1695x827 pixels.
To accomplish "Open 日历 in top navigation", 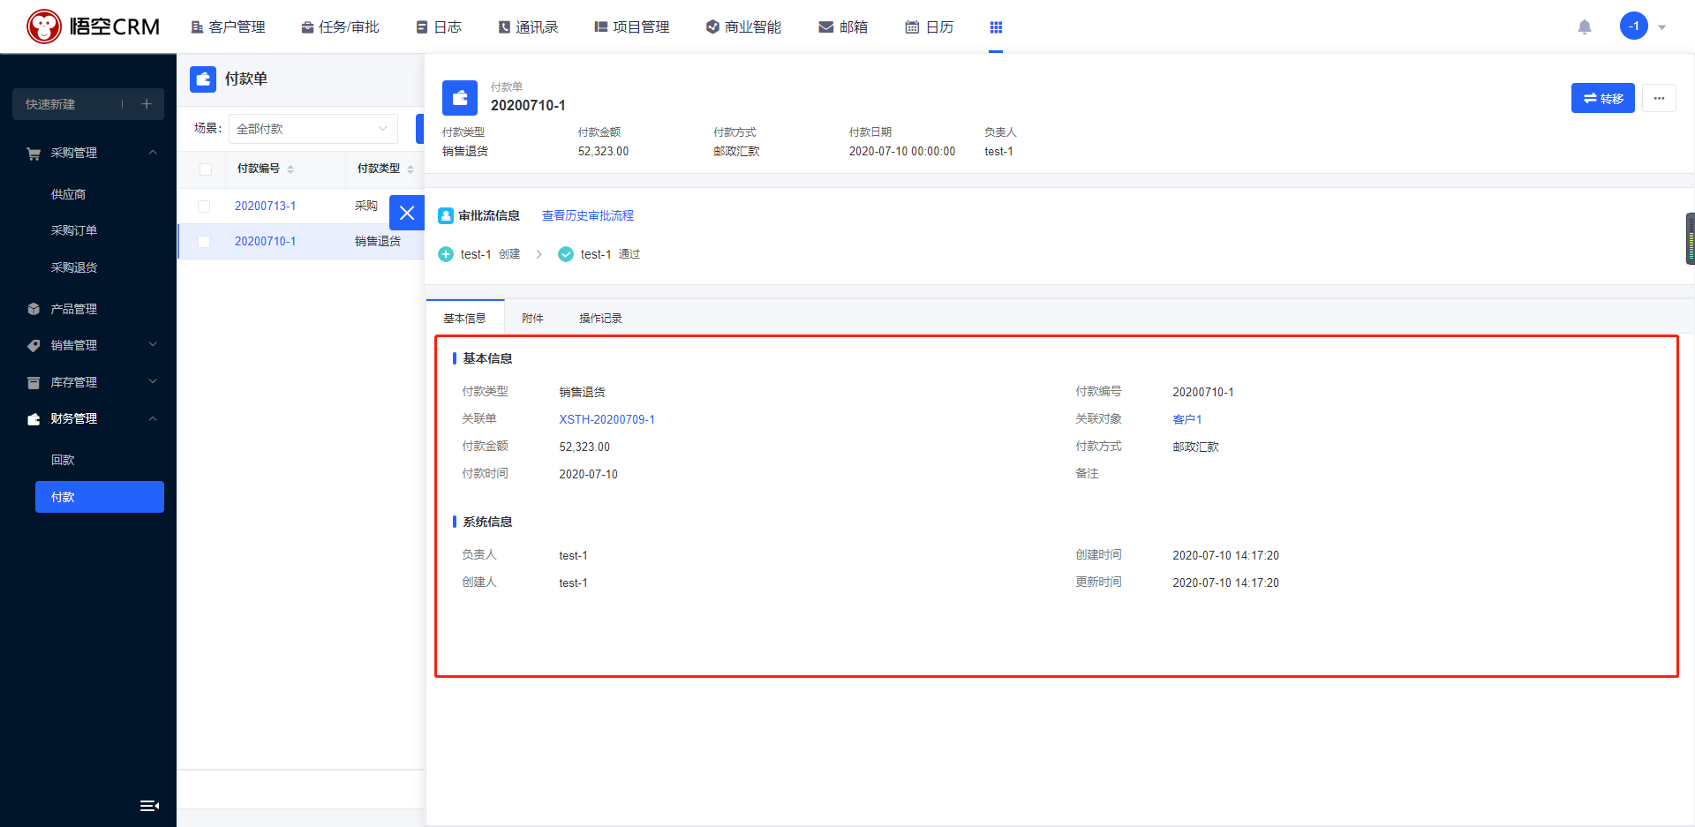I will (930, 27).
